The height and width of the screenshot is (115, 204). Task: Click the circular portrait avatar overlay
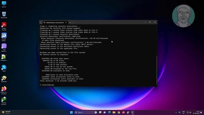pyautogui.click(x=184, y=16)
